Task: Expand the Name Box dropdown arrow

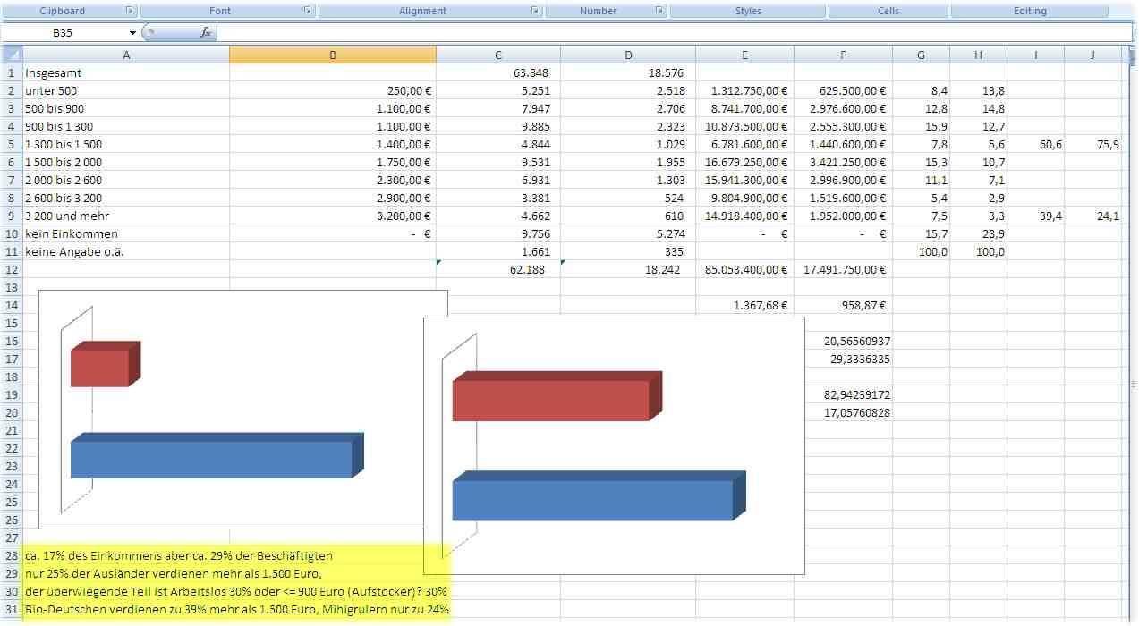Action: [x=133, y=33]
